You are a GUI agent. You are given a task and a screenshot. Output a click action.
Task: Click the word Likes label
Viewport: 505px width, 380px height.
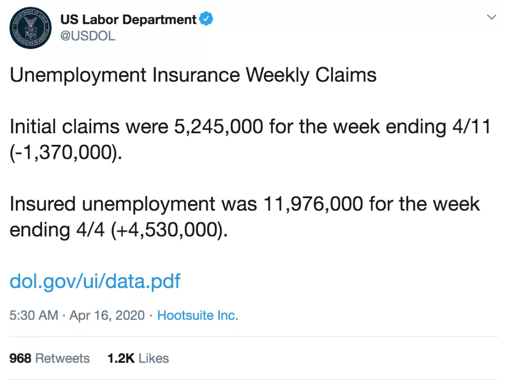click(154, 358)
